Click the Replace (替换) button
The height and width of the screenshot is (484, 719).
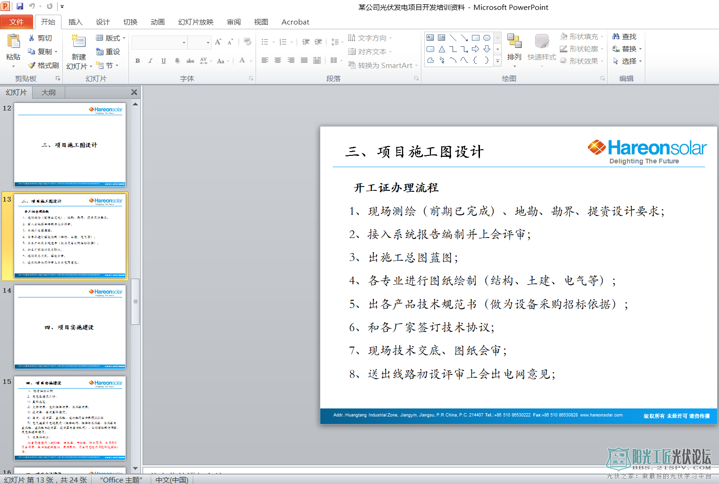[x=627, y=49]
